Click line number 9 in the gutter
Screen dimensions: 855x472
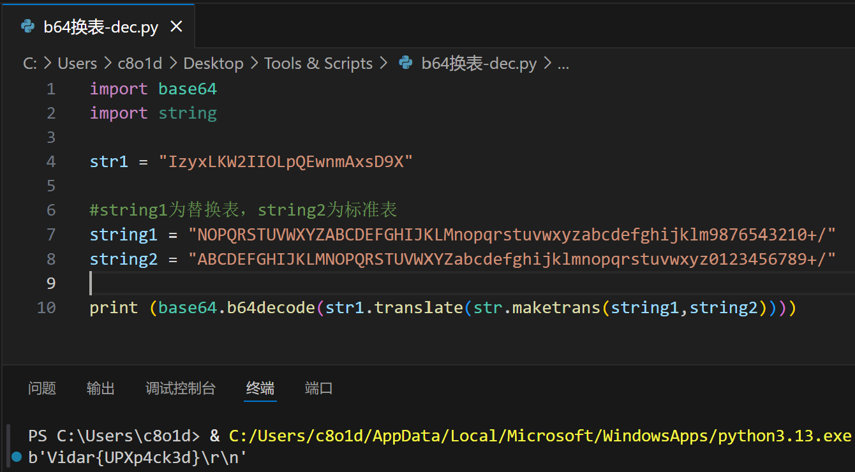50,283
